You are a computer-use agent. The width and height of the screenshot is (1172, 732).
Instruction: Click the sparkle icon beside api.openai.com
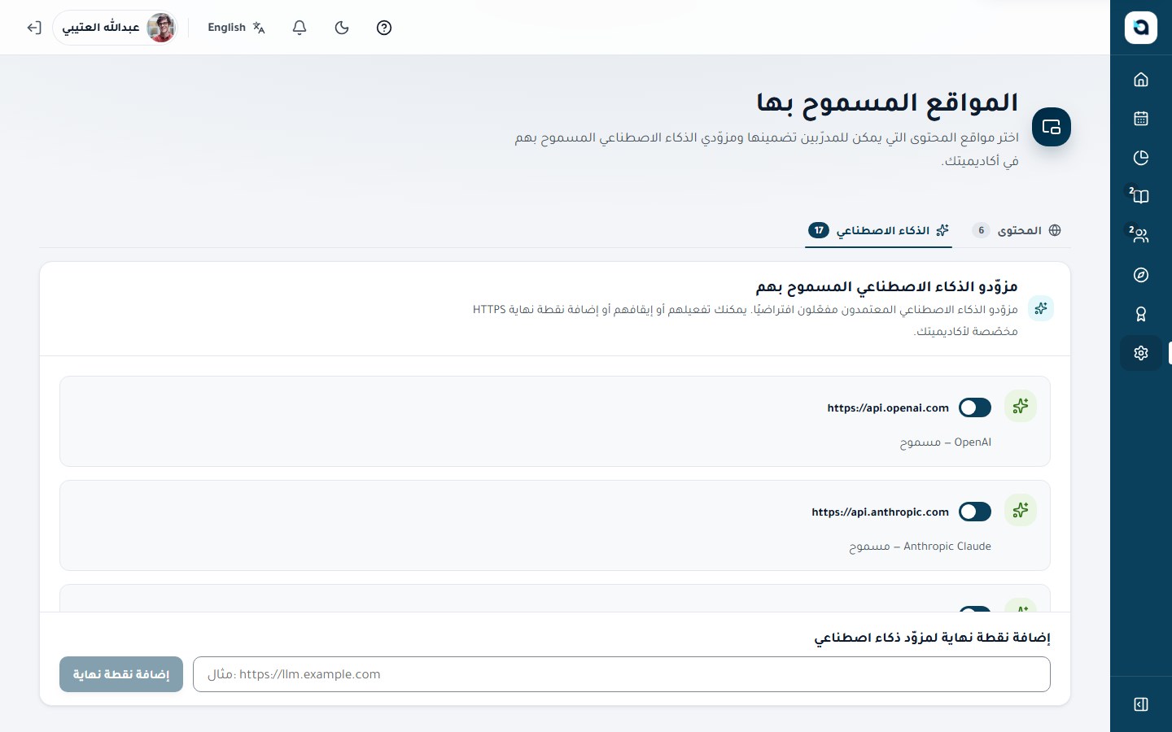tap(1021, 406)
